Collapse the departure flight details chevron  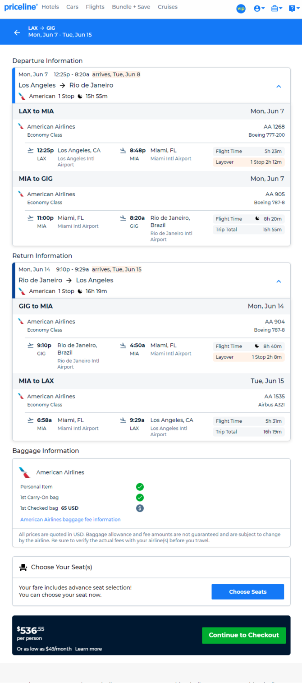[279, 86]
